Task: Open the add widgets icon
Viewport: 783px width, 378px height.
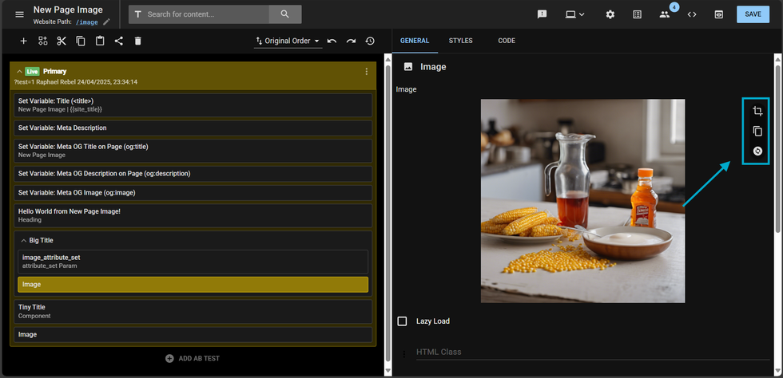Action: (42, 41)
